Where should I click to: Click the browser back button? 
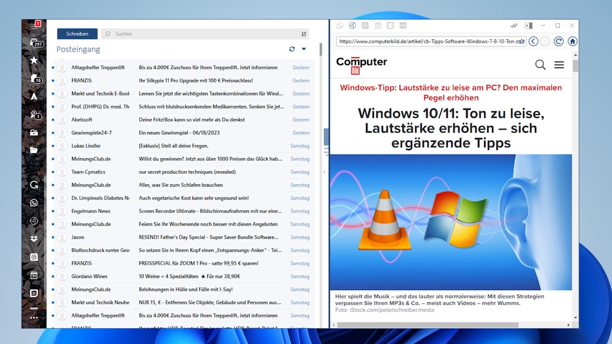click(x=533, y=41)
